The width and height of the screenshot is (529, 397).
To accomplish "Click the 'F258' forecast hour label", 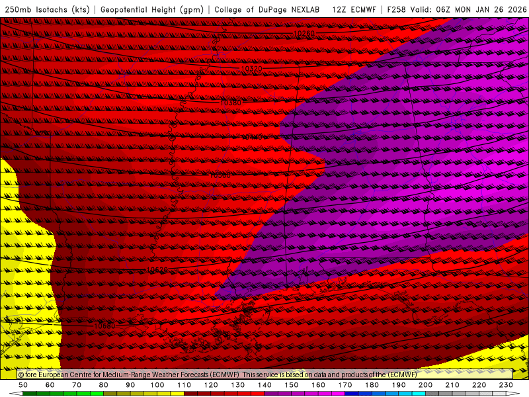I will [396, 9].
